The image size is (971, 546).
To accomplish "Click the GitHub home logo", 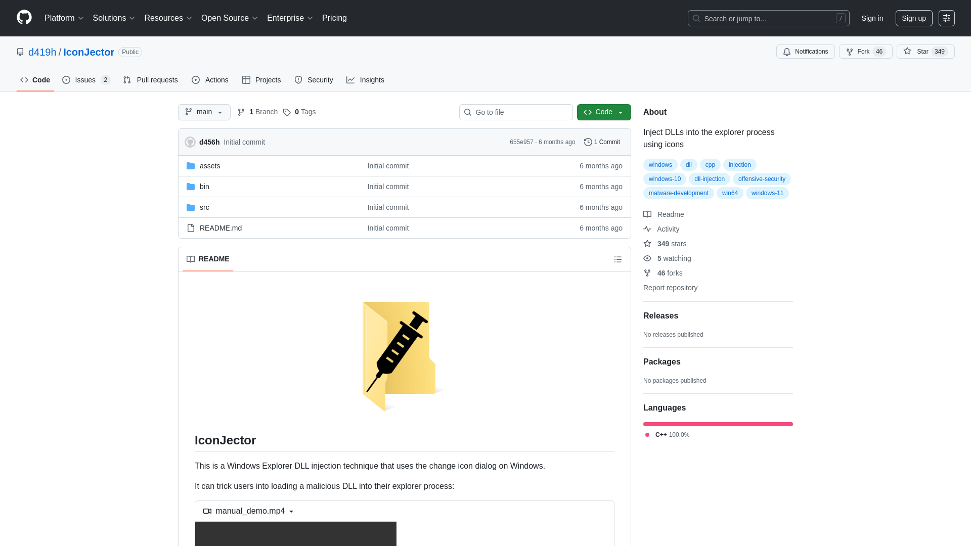I will click(23, 18).
